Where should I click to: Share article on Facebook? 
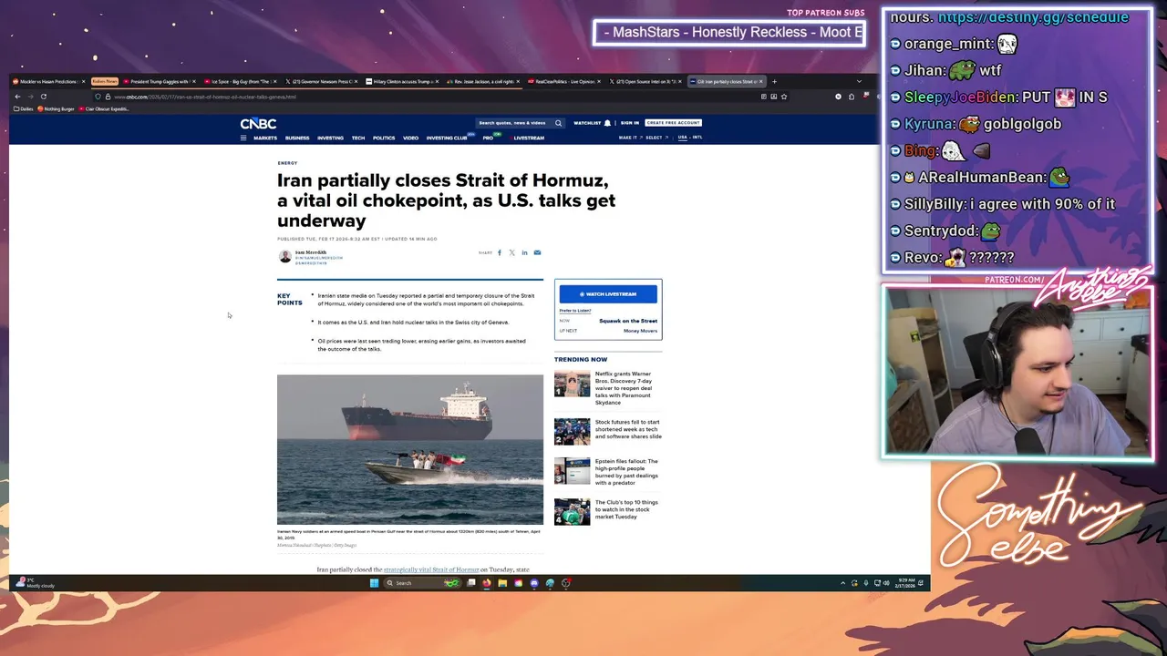[x=500, y=252]
